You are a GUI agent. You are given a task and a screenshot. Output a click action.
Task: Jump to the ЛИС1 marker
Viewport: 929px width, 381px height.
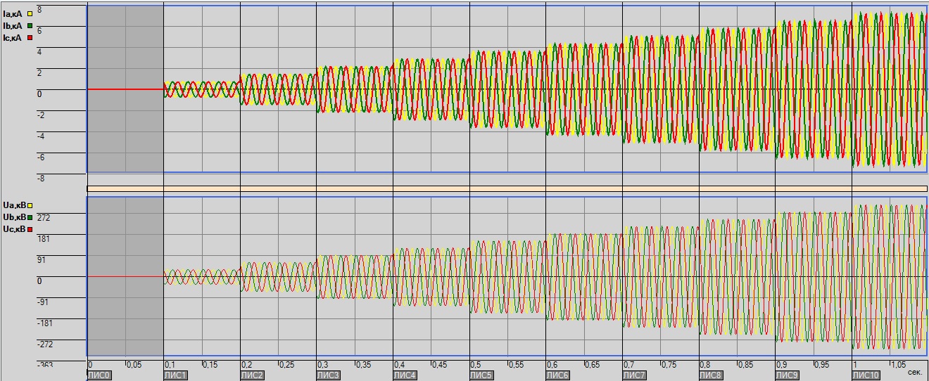click(175, 376)
